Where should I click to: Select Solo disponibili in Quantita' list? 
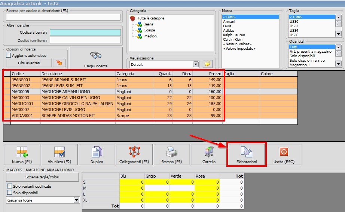click(302, 56)
